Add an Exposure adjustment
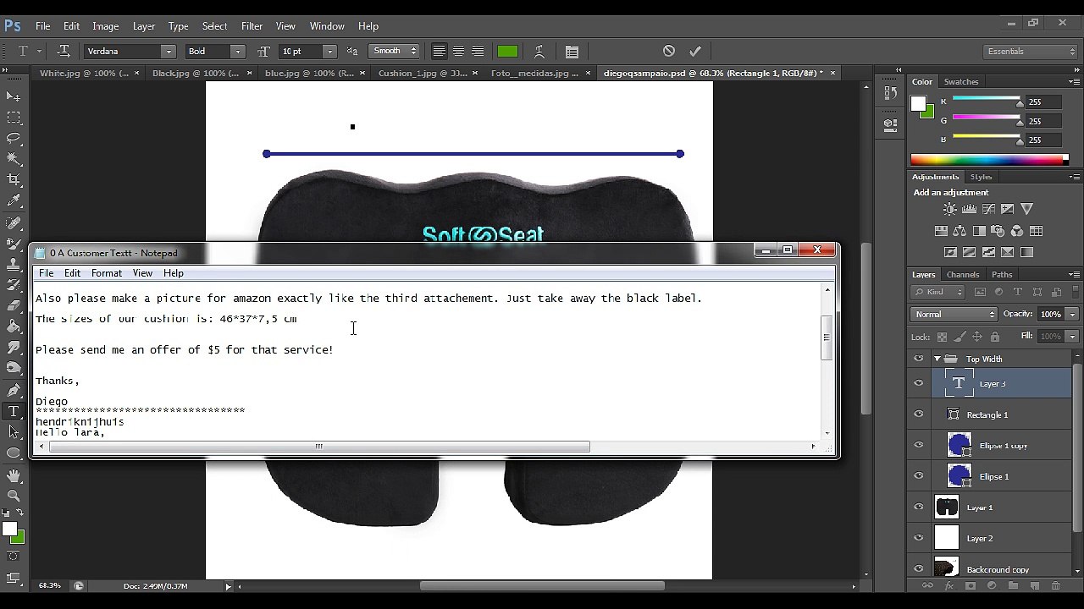The width and height of the screenshot is (1084, 609). (x=1008, y=209)
